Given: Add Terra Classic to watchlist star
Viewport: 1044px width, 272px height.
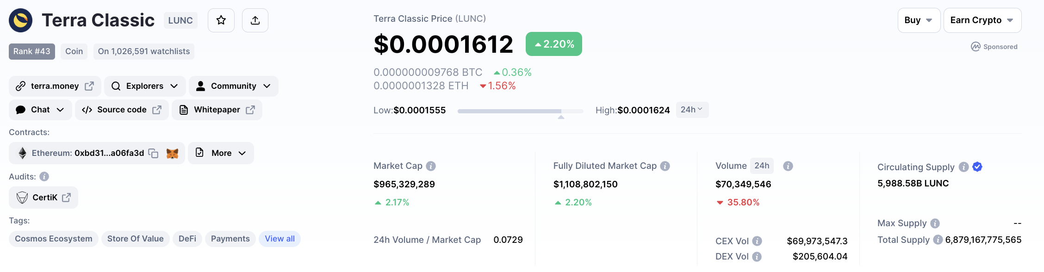Looking at the screenshot, I should tap(221, 20).
